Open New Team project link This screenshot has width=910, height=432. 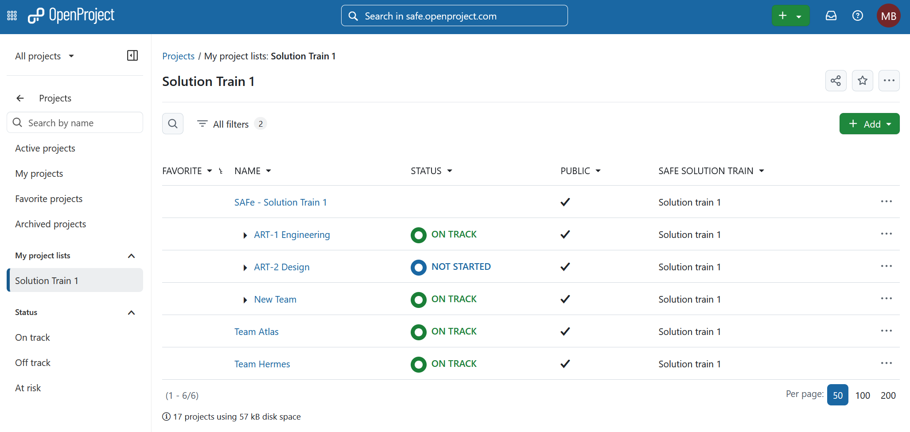(x=275, y=300)
